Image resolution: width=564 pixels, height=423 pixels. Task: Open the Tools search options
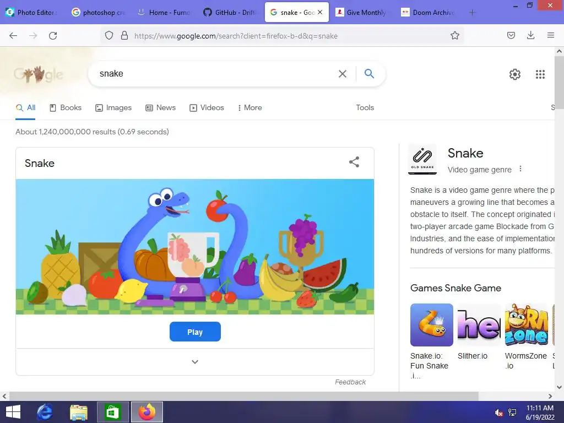365,107
